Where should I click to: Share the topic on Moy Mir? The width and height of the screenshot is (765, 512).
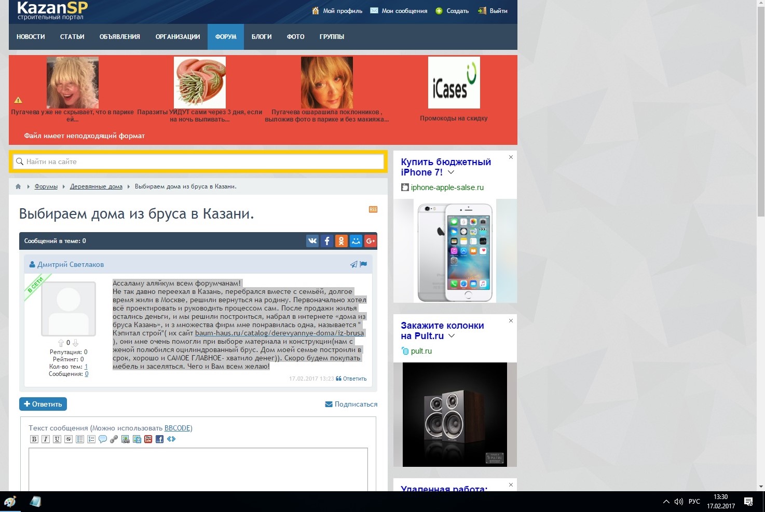point(356,241)
